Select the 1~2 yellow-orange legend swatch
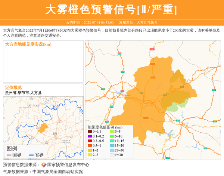The image size is (224, 176). 90,150
